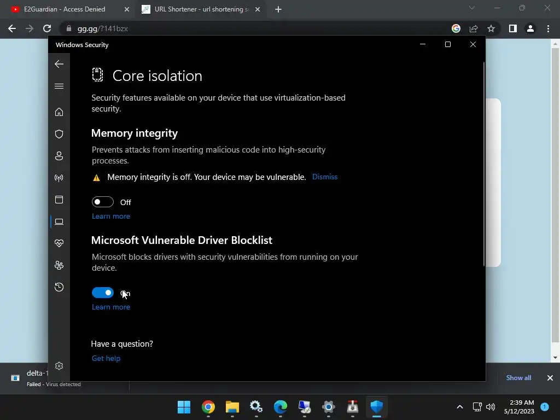Image resolution: width=560 pixels, height=420 pixels.
Task: Open File Explorer from taskbar
Action: click(x=232, y=407)
